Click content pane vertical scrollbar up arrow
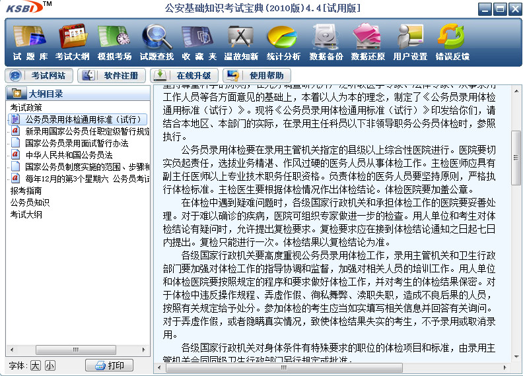Image resolution: width=523 pixels, height=376 pixels. 516,91
